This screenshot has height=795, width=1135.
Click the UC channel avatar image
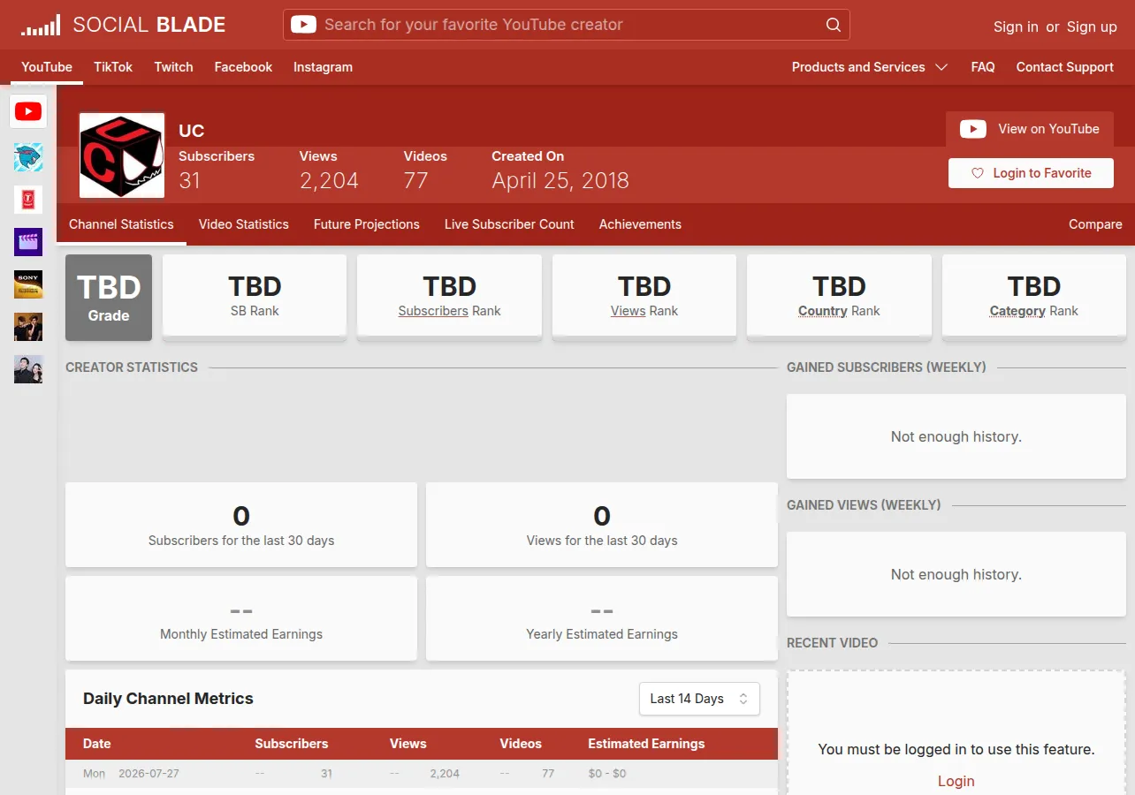point(122,155)
